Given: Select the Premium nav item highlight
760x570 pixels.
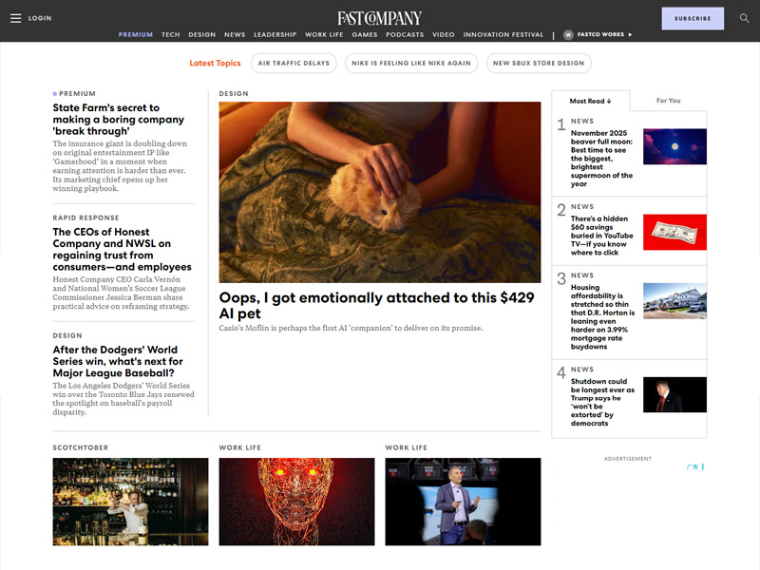Looking at the screenshot, I should click(136, 34).
